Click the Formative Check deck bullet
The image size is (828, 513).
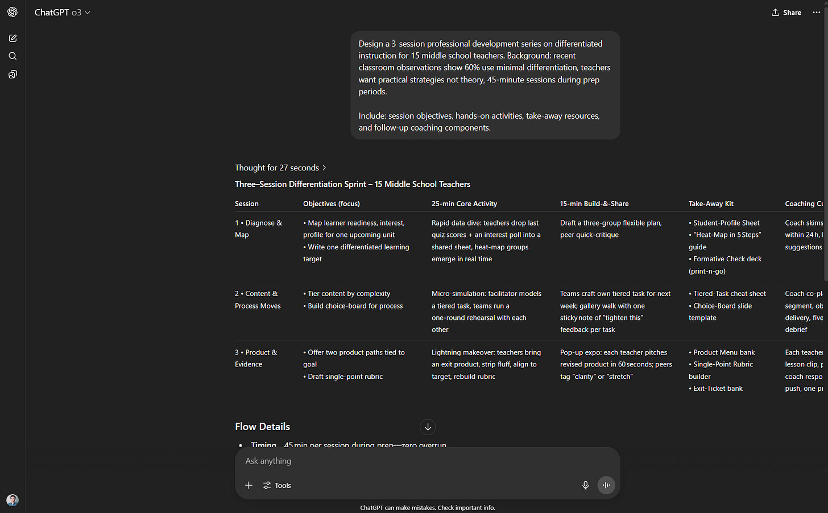tap(725, 265)
